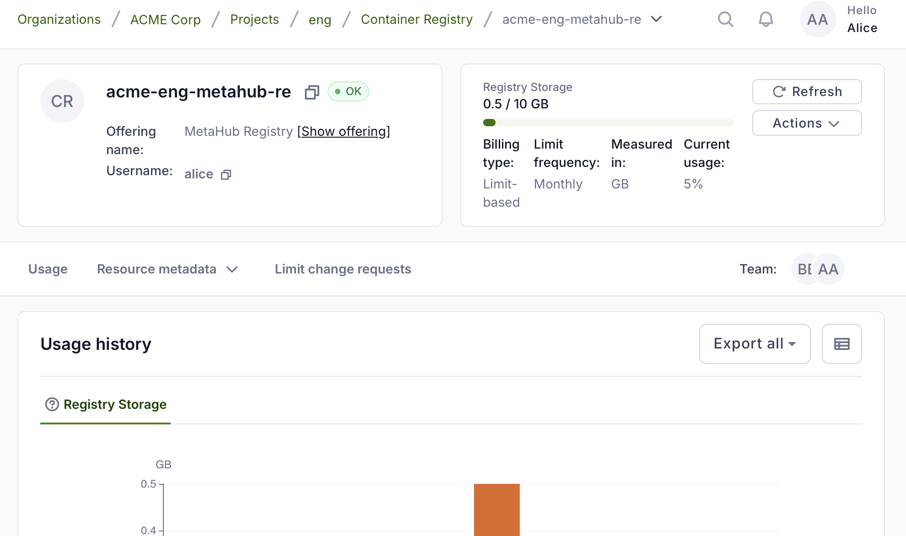Open the Export all dropdown
The width and height of the screenshot is (906, 536).
click(755, 344)
